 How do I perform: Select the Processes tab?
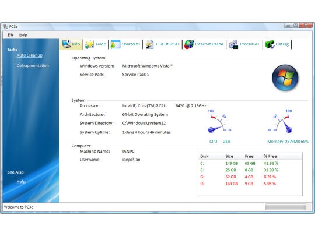[x=244, y=44]
